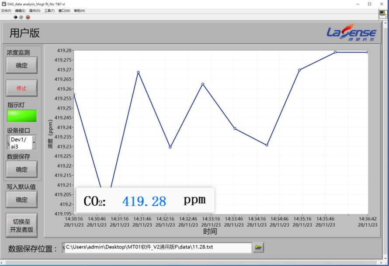Screen dimensions: 389x266
Task: Click the Run arrow in the toolbar
Action: click(16, 17)
